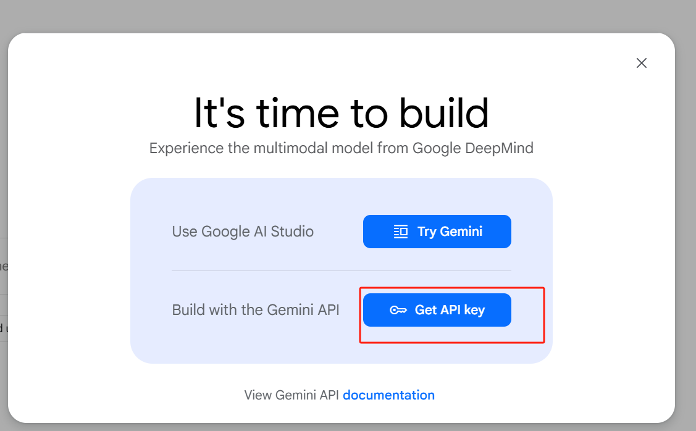
Task: Click "Google DeepMind" in the subtitle
Action: pos(472,148)
